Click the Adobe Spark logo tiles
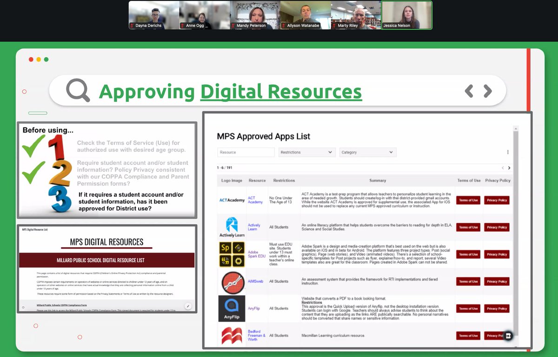Image resolution: width=558 pixels, height=357 pixels. [x=232, y=254]
